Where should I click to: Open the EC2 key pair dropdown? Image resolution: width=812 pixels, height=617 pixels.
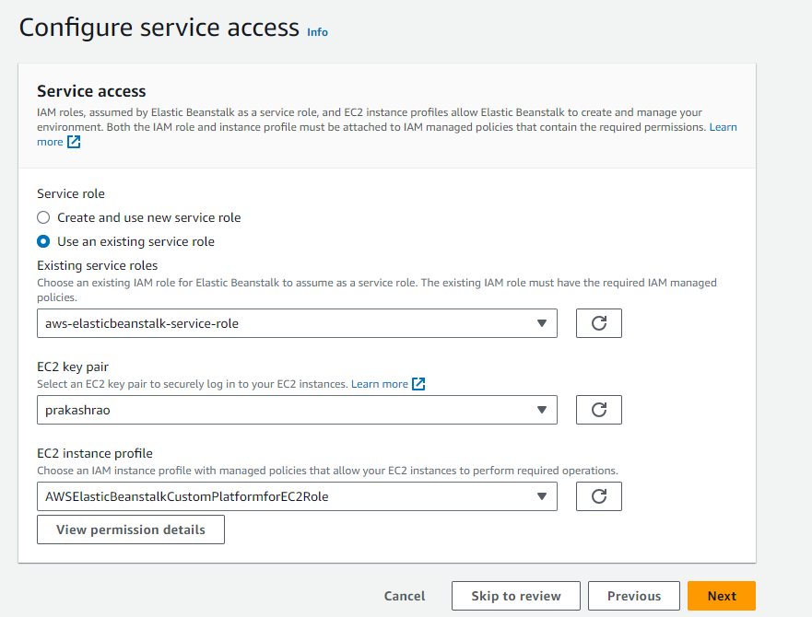[x=297, y=410]
